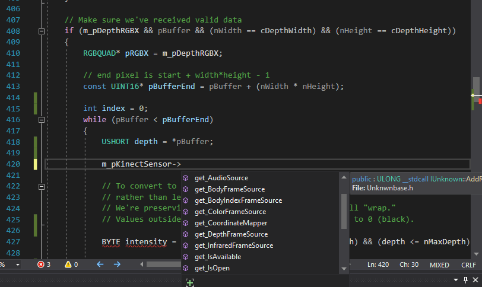Click the USHORT keyword on line 418
The height and width of the screenshot is (287, 482).
[116, 142]
